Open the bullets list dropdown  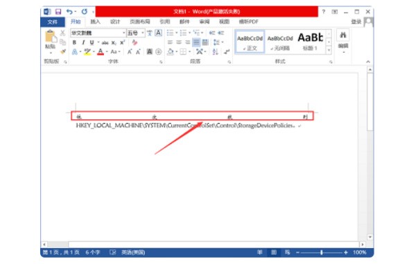(176, 33)
